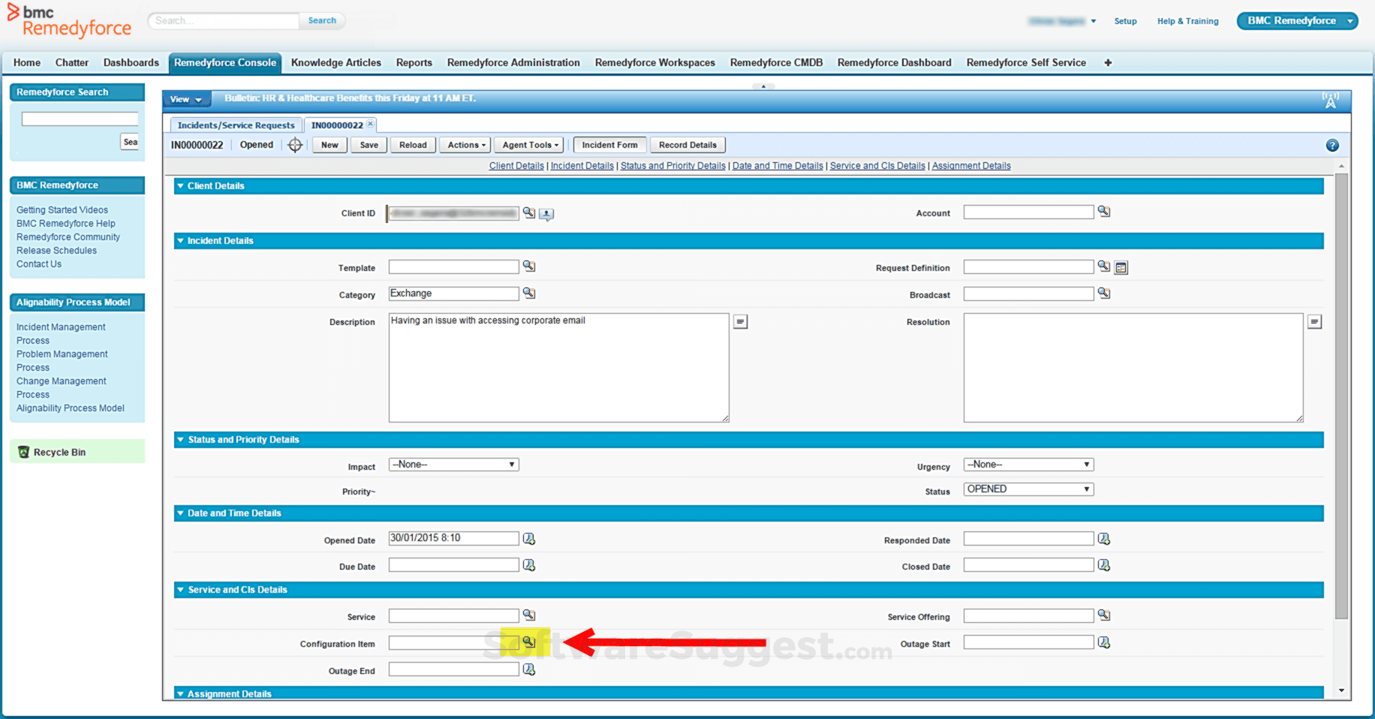Close the IN00000022 tab
The width and height of the screenshot is (1375, 719).
[370, 124]
